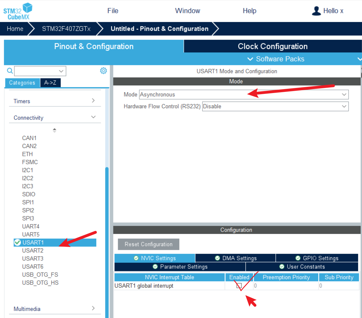
Task: Click the NVIC Interrupt Table column header
Action: tap(169, 277)
